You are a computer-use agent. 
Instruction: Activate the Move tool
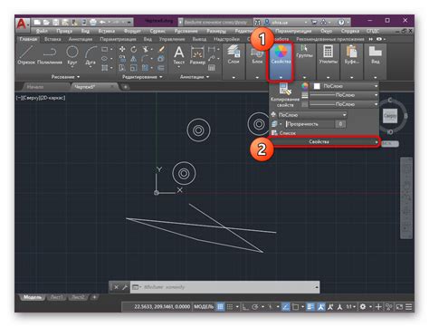(x=122, y=49)
